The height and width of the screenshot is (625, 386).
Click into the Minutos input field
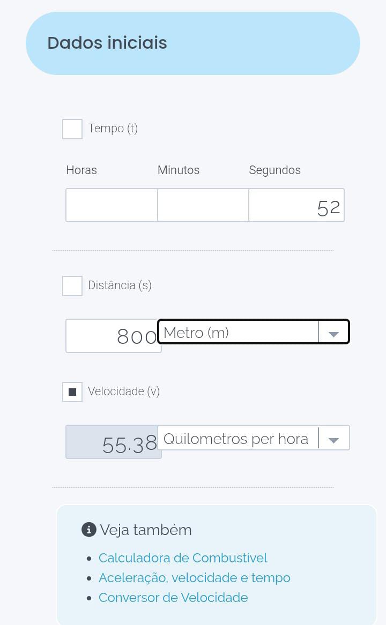click(x=203, y=205)
